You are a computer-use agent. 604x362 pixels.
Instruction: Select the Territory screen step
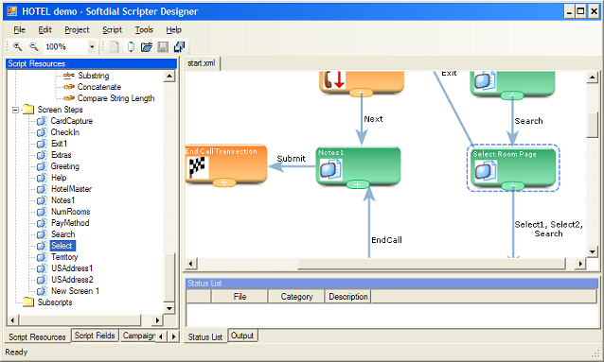(x=64, y=257)
